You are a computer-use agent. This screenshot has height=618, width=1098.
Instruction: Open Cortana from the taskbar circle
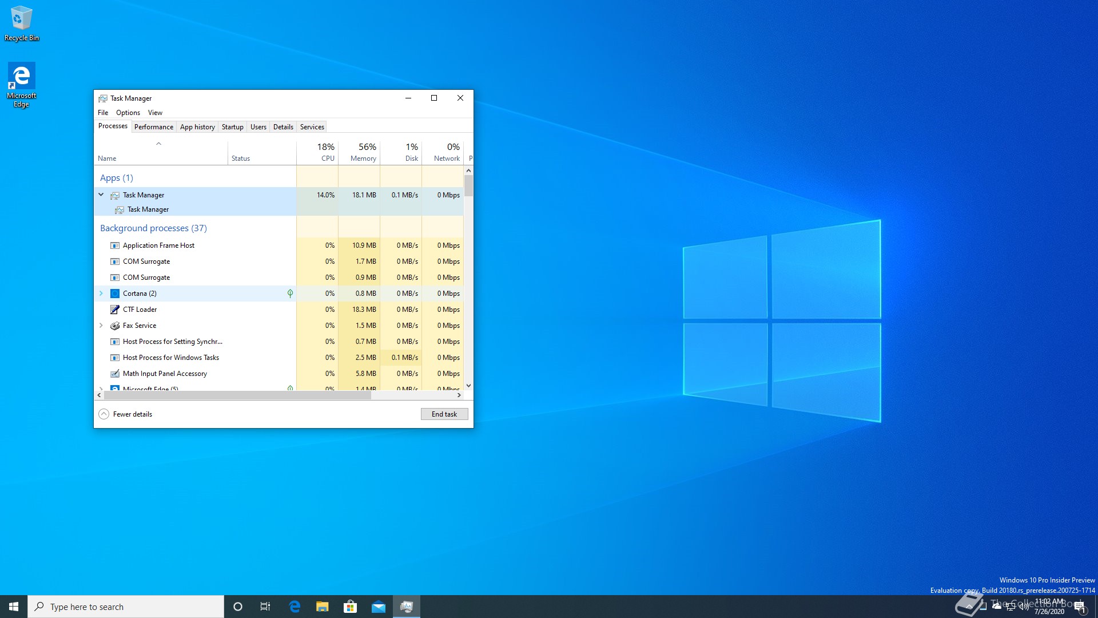(238, 607)
